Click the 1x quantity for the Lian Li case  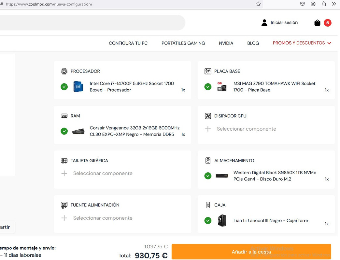tap(327, 224)
